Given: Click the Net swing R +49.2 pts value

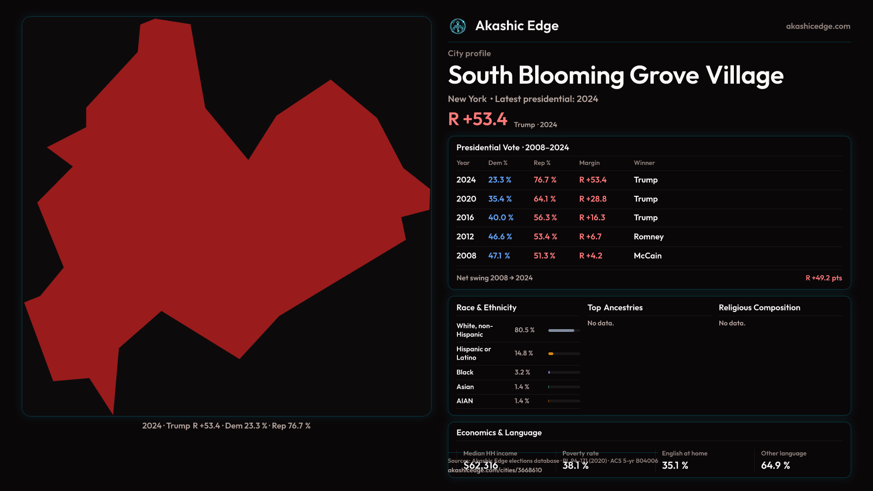Looking at the screenshot, I should coord(823,278).
